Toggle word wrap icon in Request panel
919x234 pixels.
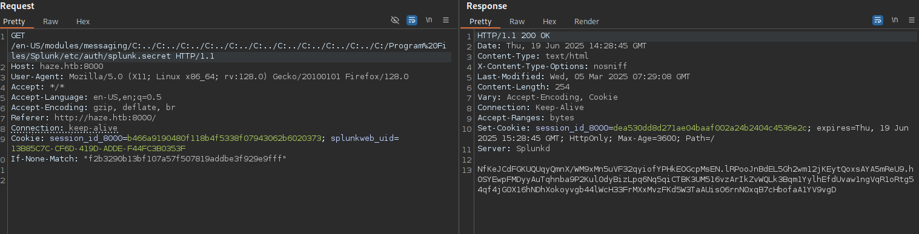pyautogui.click(x=412, y=20)
